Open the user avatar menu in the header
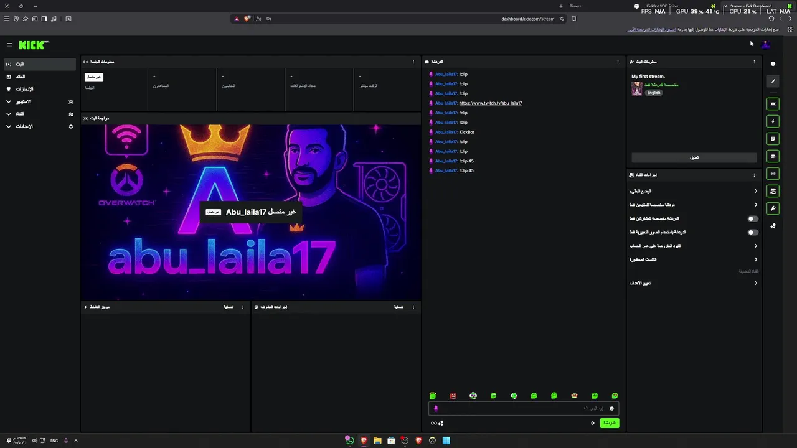Image resolution: width=797 pixels, height=448 pixels. coord(765,45)
